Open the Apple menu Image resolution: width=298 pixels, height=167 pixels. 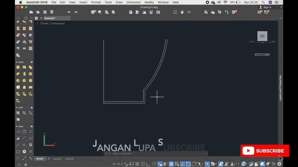(x=20, y=2)
